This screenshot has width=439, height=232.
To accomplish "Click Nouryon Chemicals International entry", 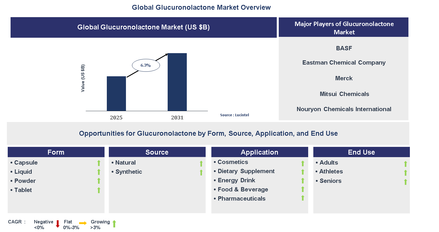I will tap(344, 109).
